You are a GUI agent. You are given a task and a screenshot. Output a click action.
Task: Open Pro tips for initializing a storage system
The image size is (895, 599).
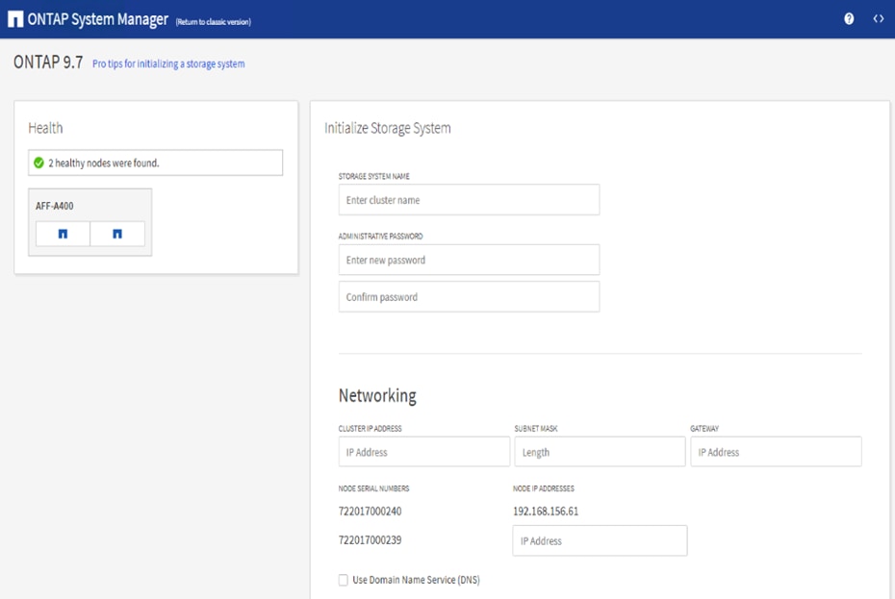click(168, 63)
